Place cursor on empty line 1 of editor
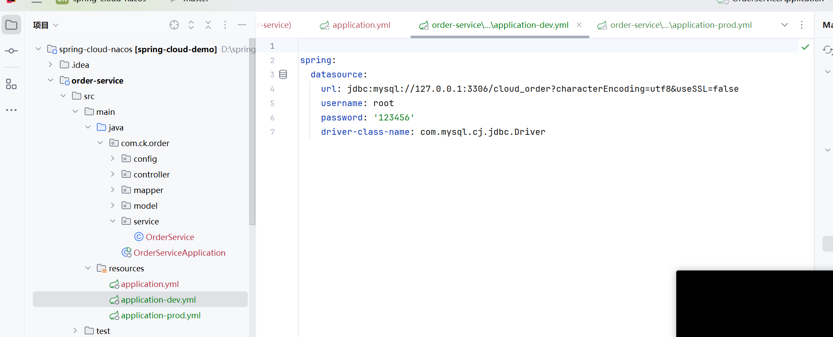This screenshot has width=833, height=337. tap(548, 46)
